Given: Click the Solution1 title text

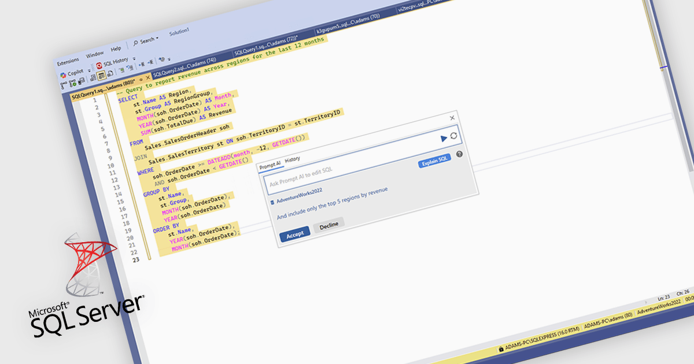Looking at the screenshot, I should (x=179, y=33).
